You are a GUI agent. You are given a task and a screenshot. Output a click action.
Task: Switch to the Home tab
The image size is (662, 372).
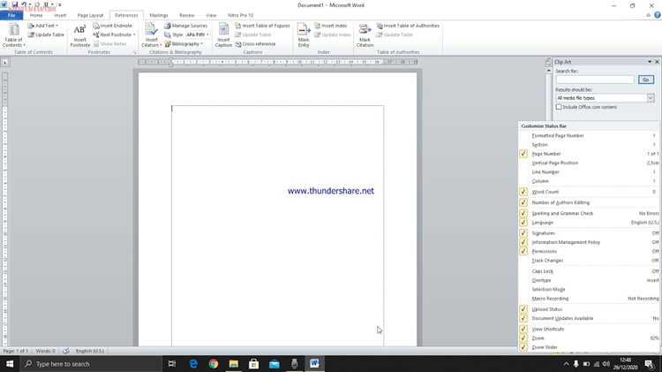coord(36,15)
